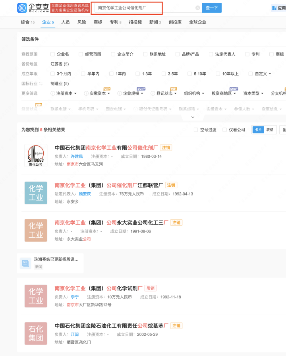Check the 经营范围 search scope box
This screenshot has height=356, width=286.
pos(81,54)
